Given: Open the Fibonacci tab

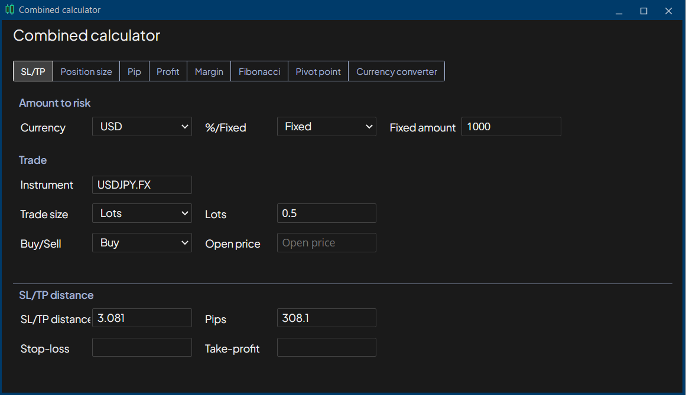Looking at the screenshot, I should (259, 71).
